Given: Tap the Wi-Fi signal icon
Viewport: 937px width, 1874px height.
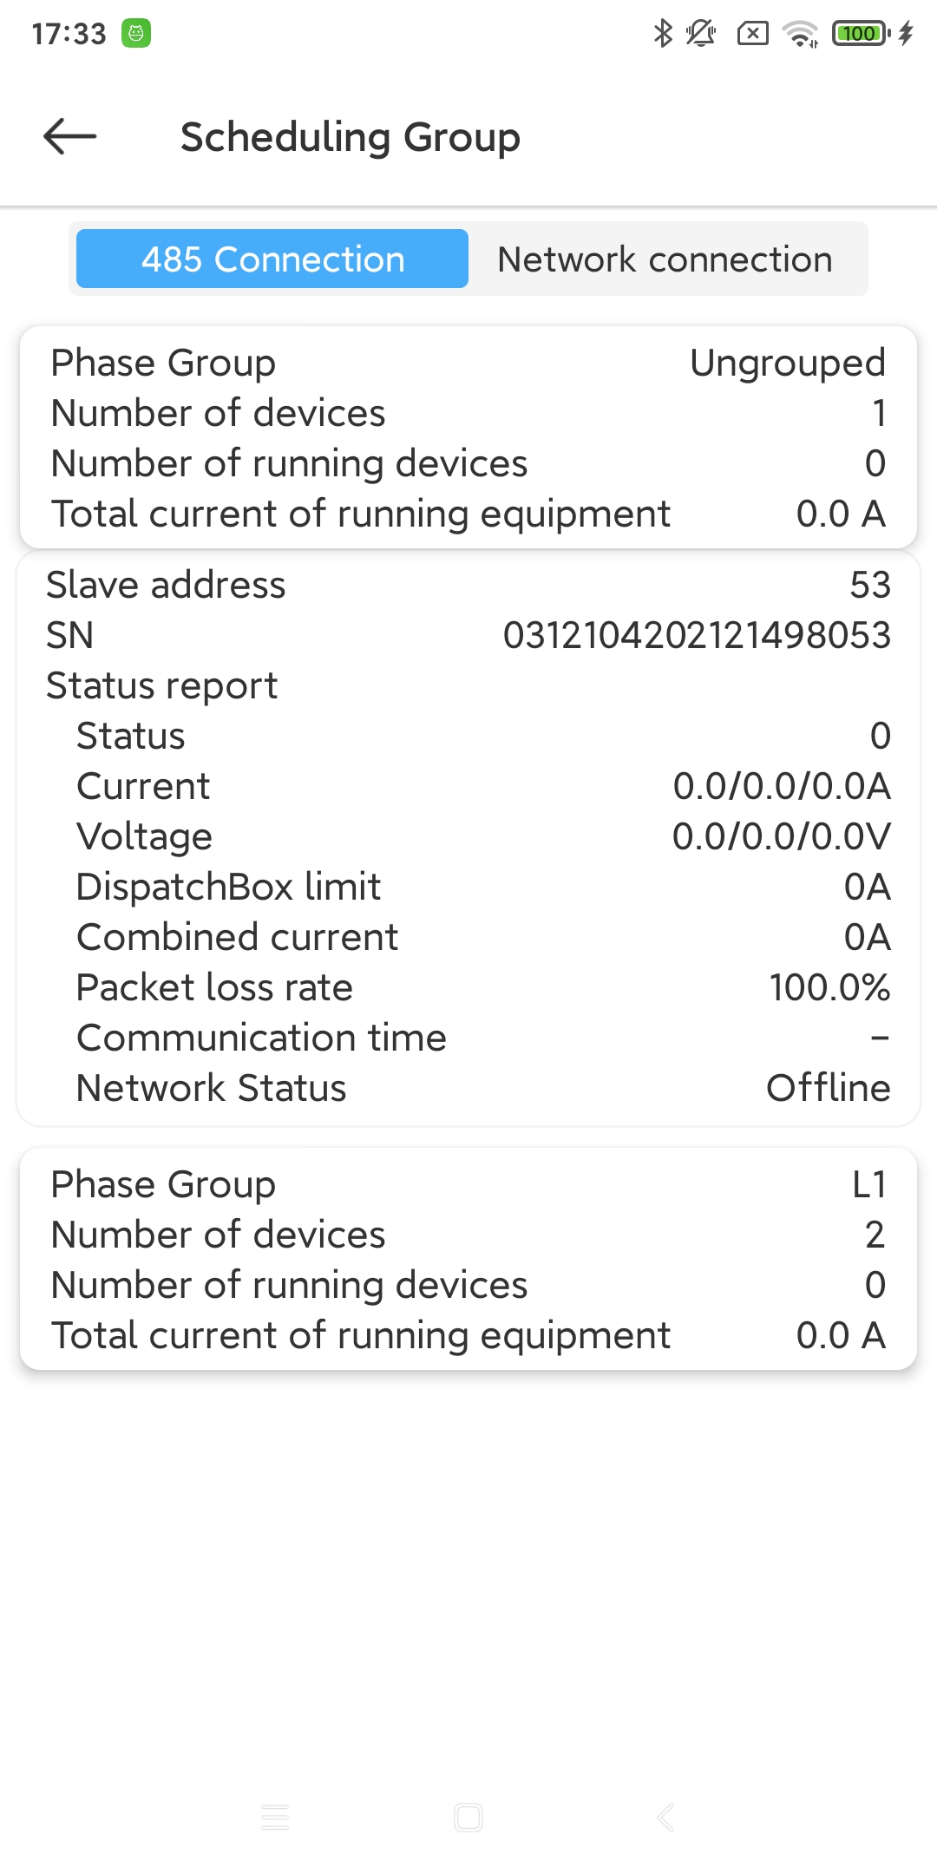Looking at the screenshot, I should pos(799,34).
